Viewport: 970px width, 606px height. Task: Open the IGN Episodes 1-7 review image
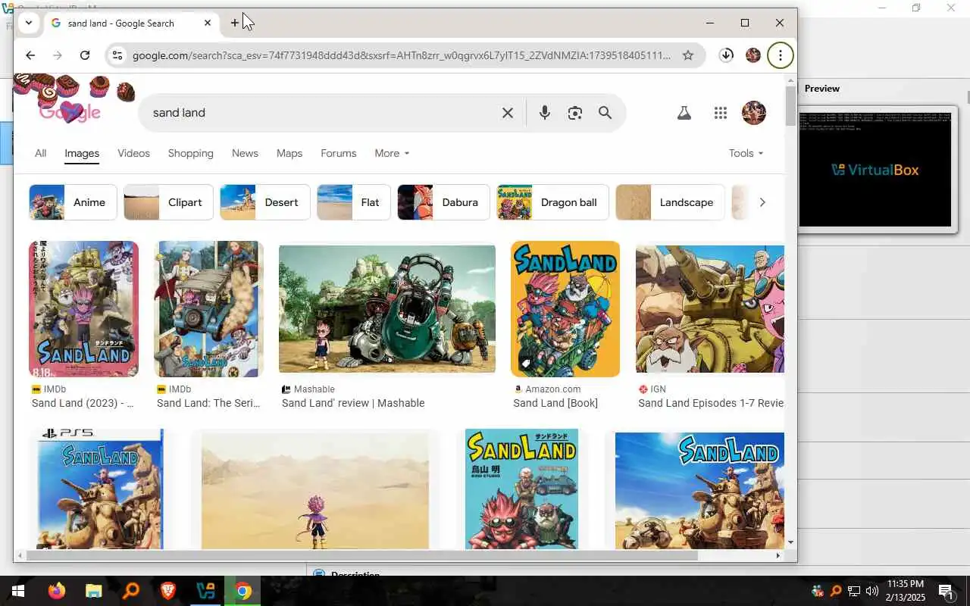click(x=710, y=309)
